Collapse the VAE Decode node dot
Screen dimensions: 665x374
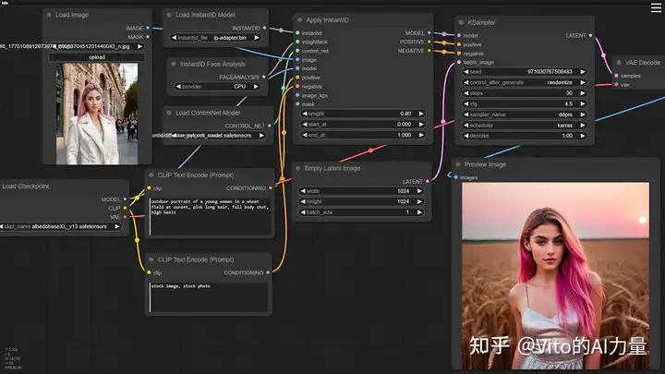click(619, 63)
